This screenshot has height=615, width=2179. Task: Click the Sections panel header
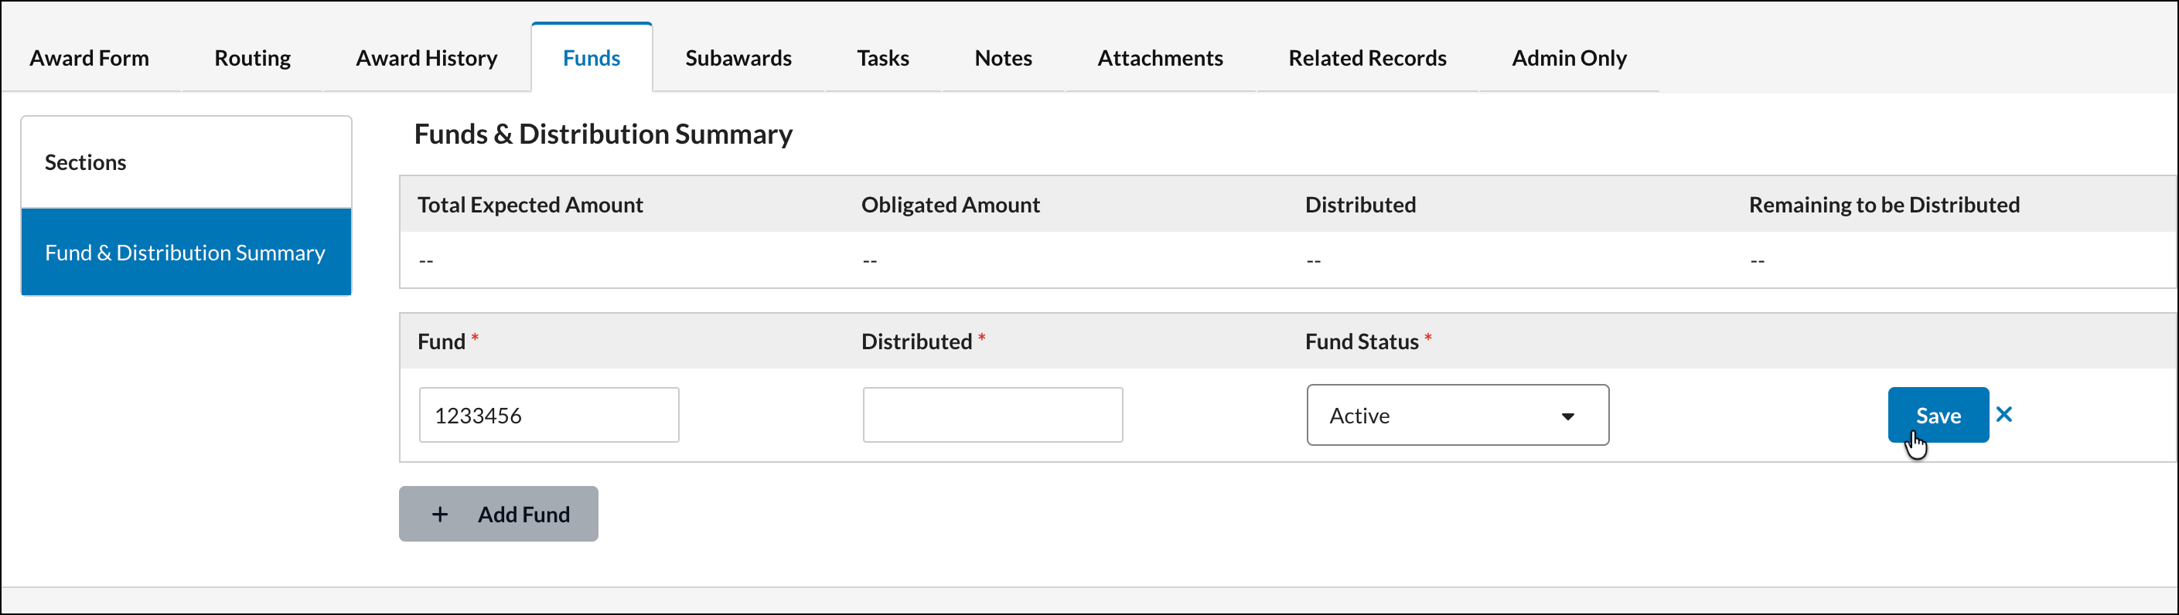[x=186, y=162]
